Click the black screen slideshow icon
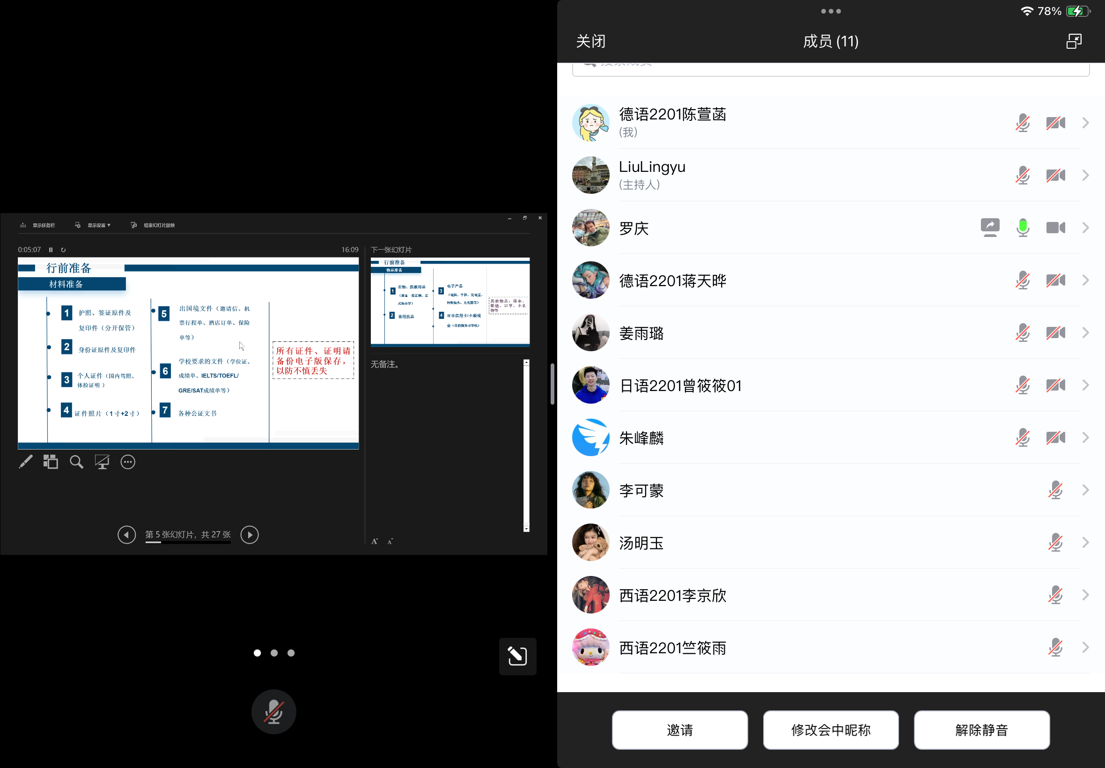Image resolution: width=1105 pixels, height=768 pixels. click(102, 462)
